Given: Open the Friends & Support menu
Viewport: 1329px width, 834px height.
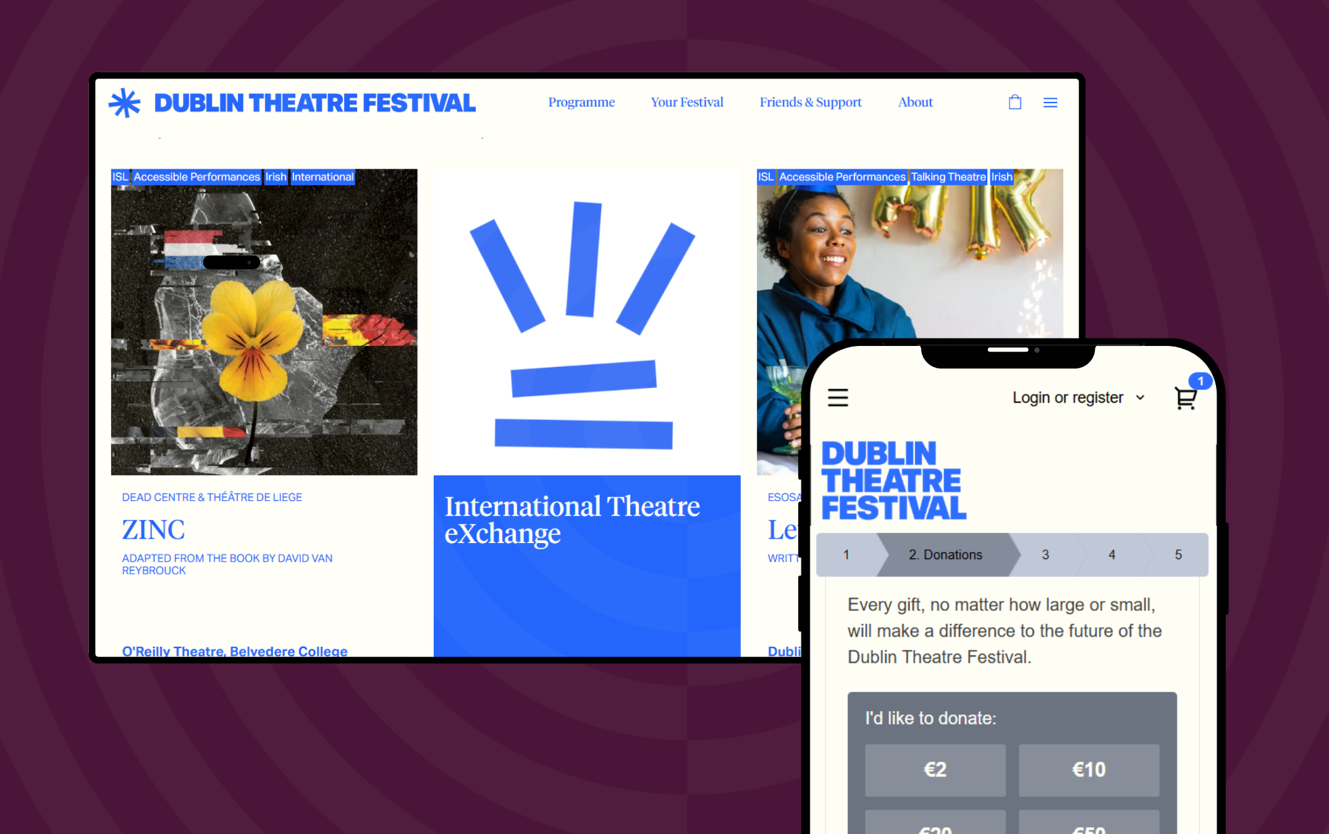Looking at the screenshot, I should coord(811,102).
